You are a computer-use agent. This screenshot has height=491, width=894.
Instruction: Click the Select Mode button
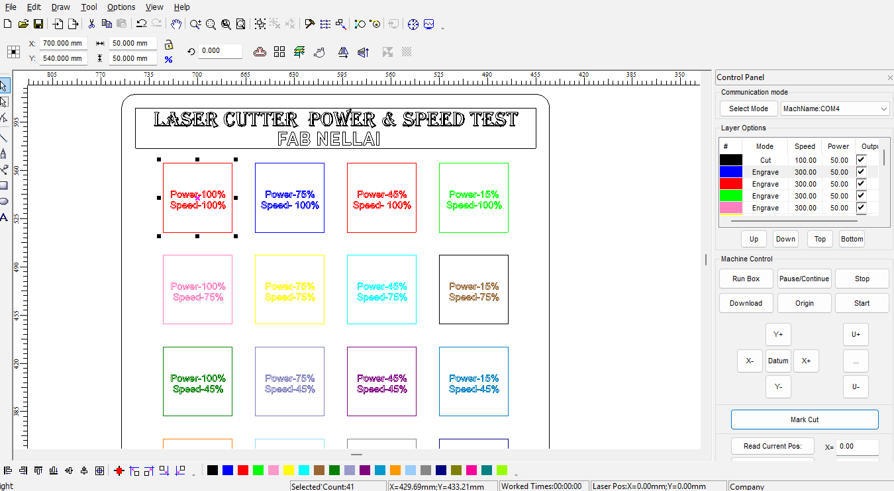[x=748, y=109]
